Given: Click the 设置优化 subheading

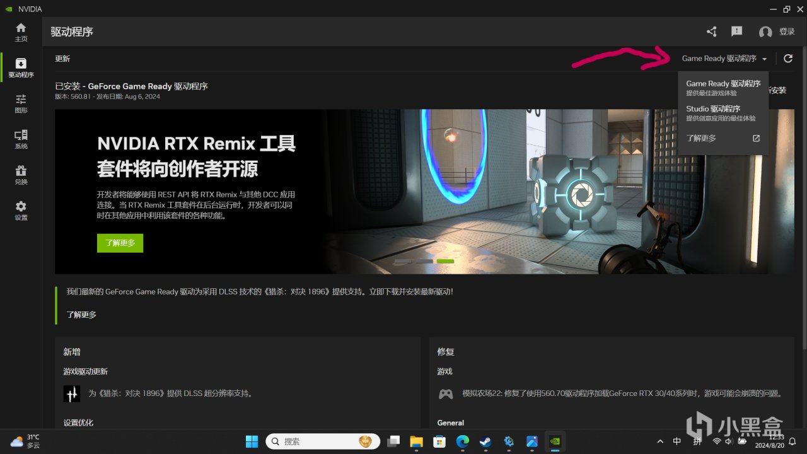Looking at the screenshot, I should coord(79,422).
